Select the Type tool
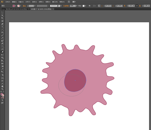The height and width of the screenshot is (130, 151). tap(2, 27)
